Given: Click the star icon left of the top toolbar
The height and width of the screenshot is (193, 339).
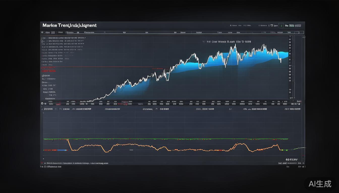Looking at the screenshot, I should [x=42, y=32].
